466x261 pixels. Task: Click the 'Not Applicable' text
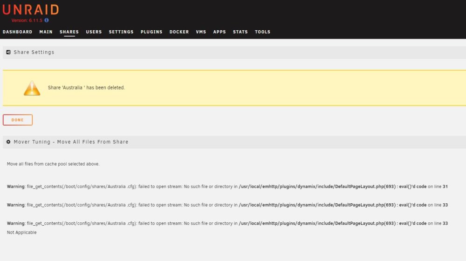(x=22, y=233)
